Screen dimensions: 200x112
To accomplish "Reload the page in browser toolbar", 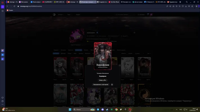I will tap(14, 6).
